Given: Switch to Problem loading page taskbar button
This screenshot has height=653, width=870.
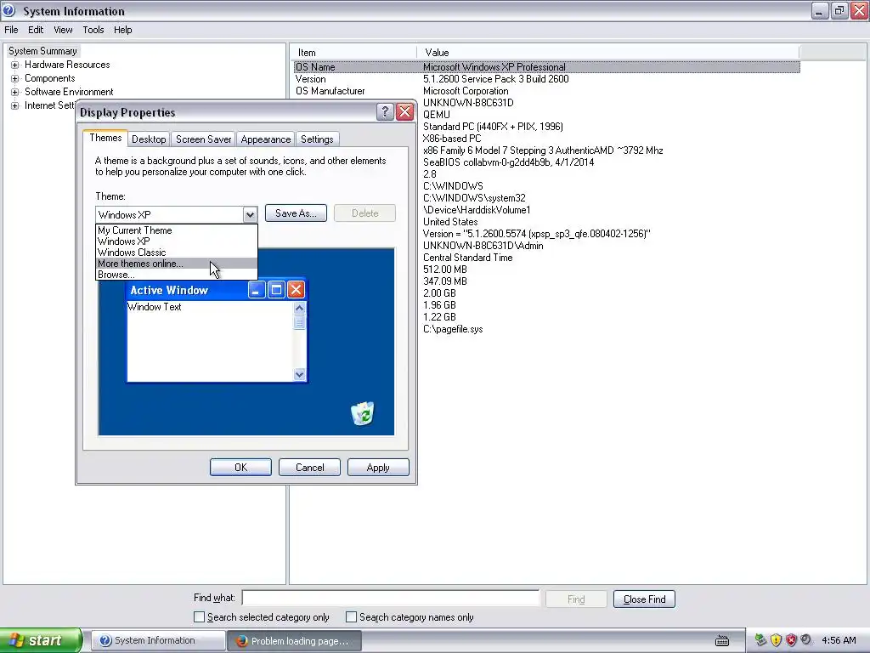Looking at the screenshot, I should tap(295, 641).
